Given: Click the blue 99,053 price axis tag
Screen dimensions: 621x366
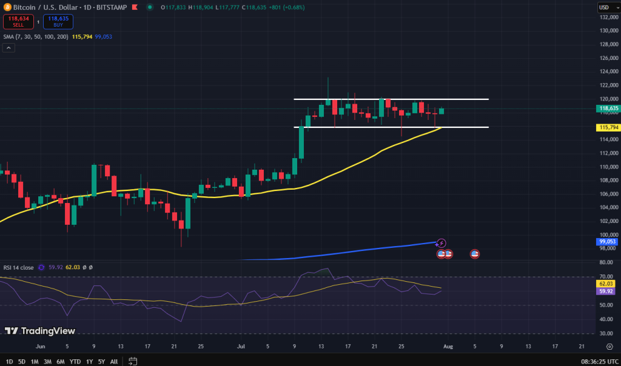Looking at the screenshot, I should coord(607,242).
